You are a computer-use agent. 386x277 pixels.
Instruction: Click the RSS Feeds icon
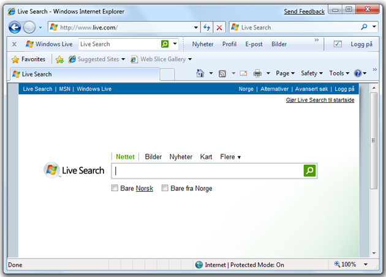[222, 74]
